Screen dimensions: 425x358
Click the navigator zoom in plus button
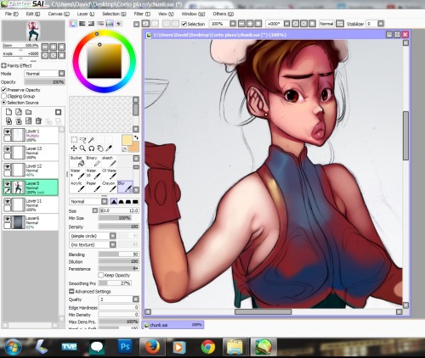(x=53, y=47)
